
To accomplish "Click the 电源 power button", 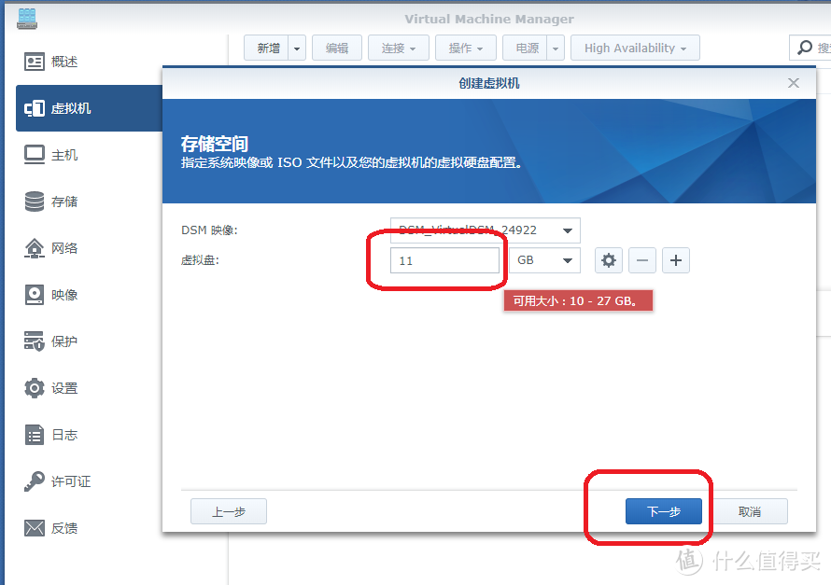I will point(525,49).
